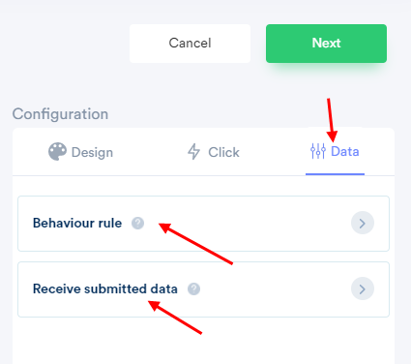Open the Receive submitted data title text
The height and width of the screenshot is (364, 411).
tap(105, 288)
